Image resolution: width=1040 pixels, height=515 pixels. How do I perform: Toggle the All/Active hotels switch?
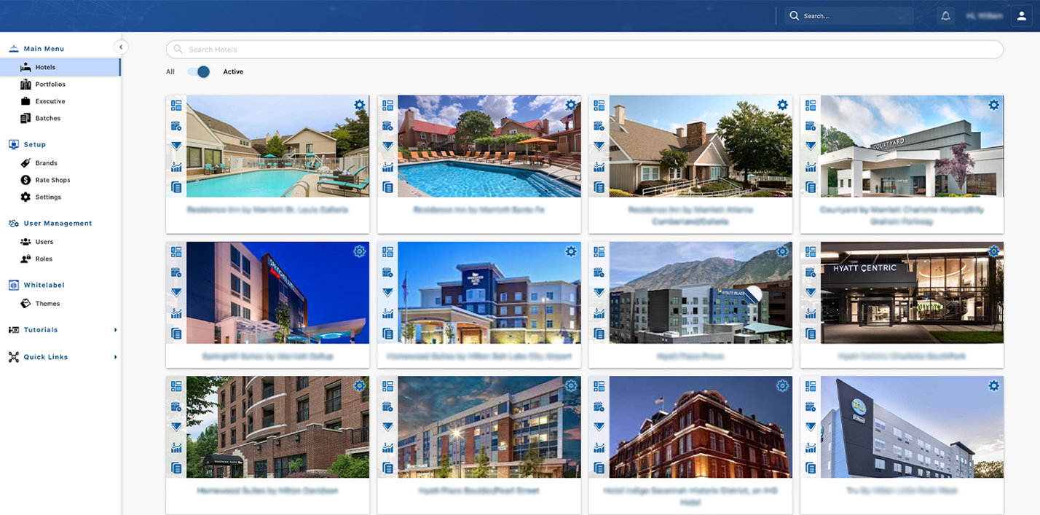(198, 71)
